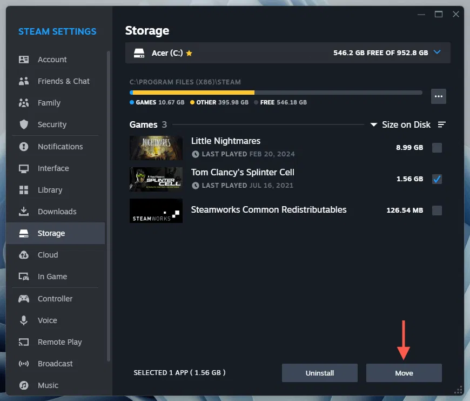Click the Controller gamepad icon
Viewport: 470px width, 401px height.
(x=24, y=299)
